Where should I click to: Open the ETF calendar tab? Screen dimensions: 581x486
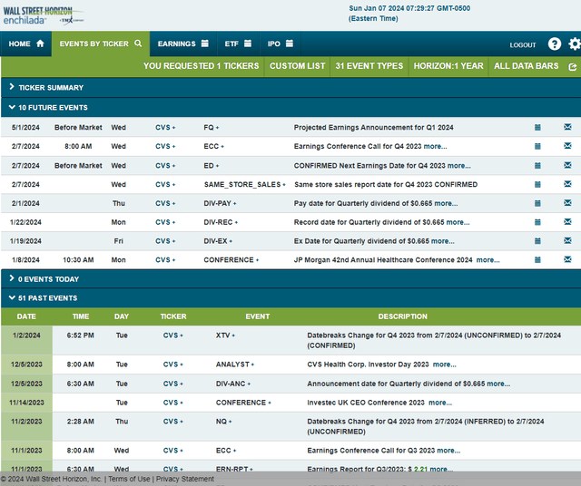(x=238, y=44)
